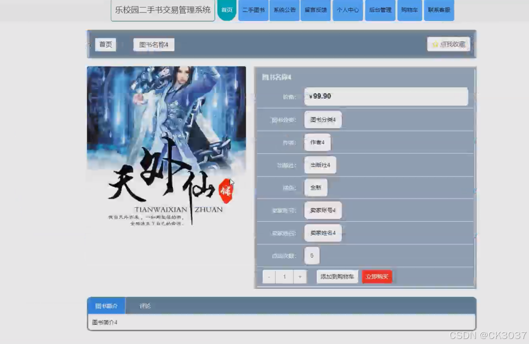Click the 图书简介4 description text

105,322
